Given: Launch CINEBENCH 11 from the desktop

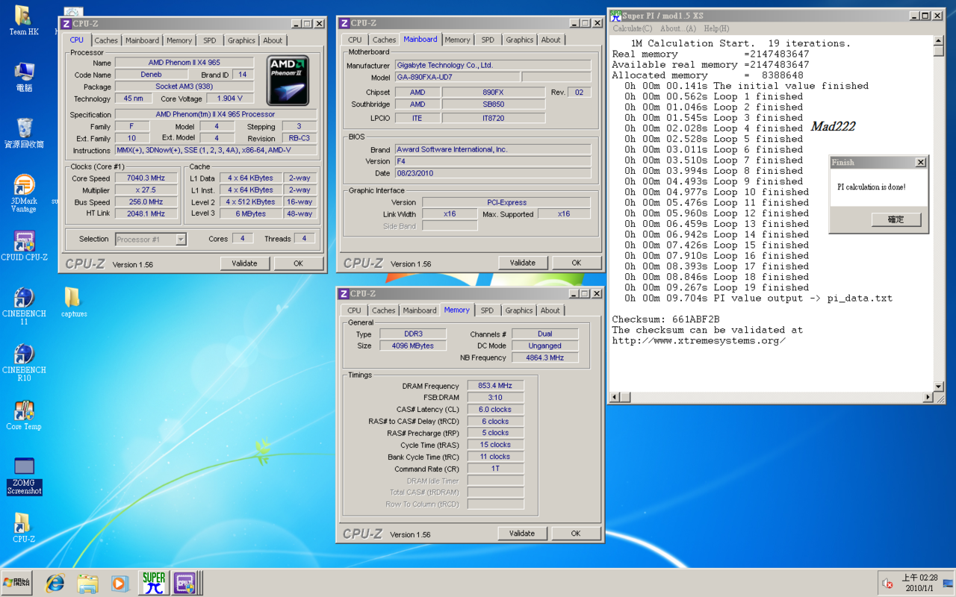Looking at the screenshot, I should [x=24, y=306].
